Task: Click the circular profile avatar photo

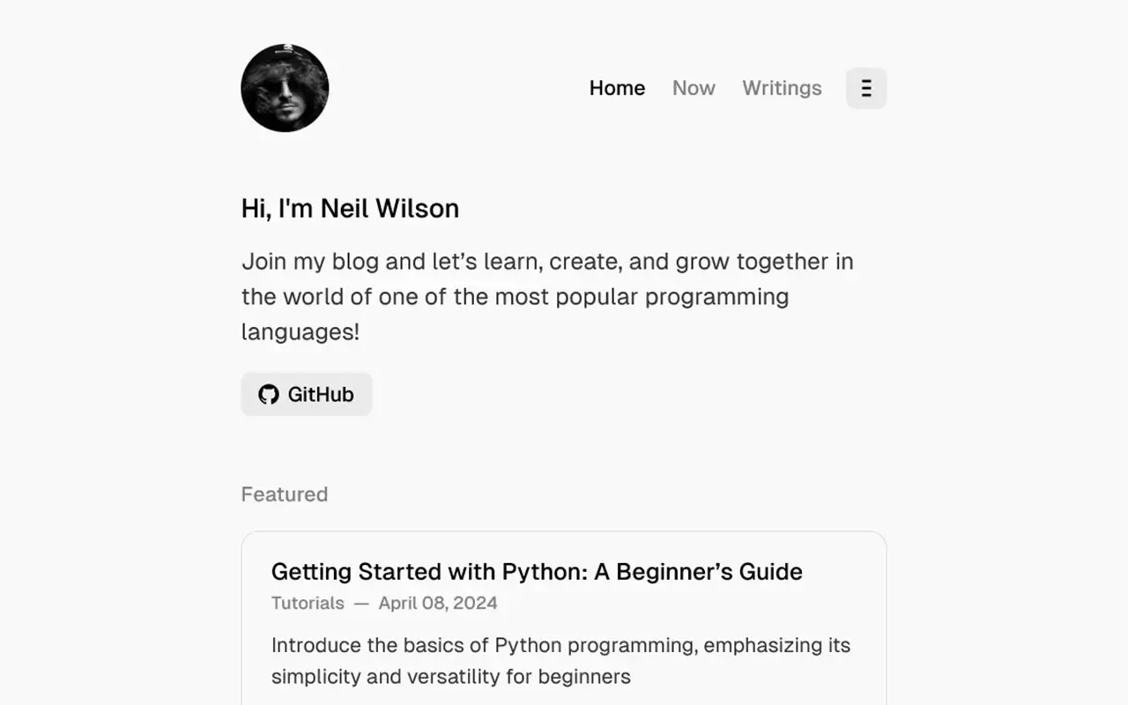Action: coord(285,88)
